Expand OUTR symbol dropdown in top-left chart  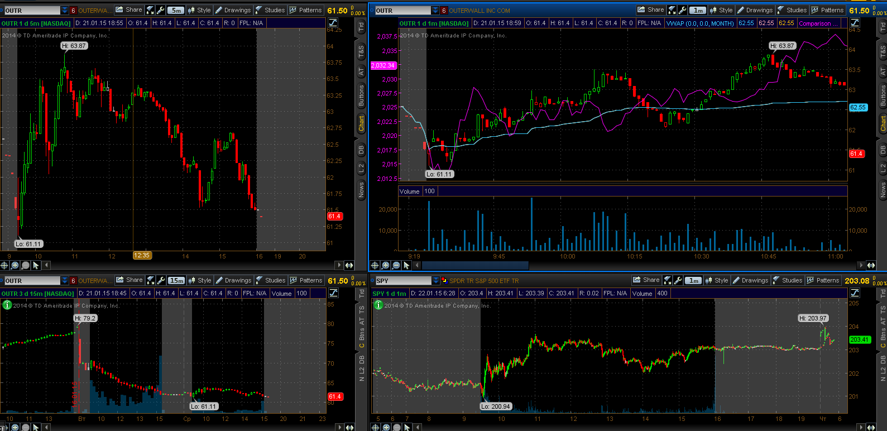coord(65,10)
